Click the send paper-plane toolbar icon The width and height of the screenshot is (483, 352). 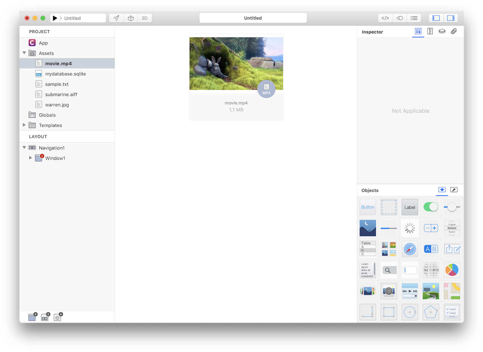[x=116, y=18]
